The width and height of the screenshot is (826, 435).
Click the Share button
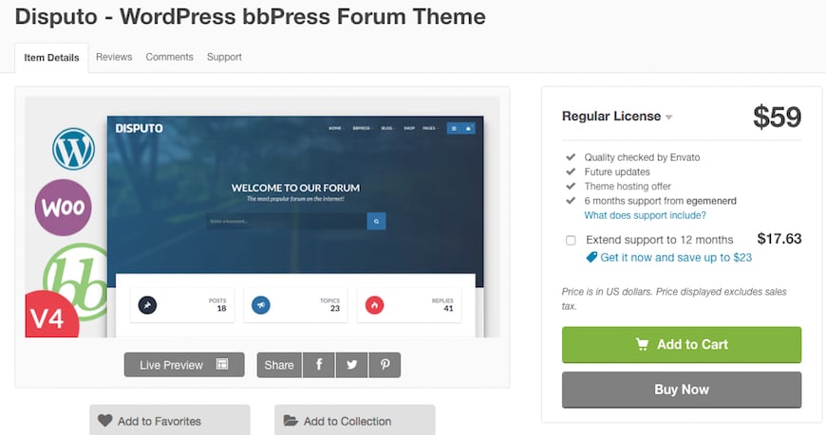(279, 365)
